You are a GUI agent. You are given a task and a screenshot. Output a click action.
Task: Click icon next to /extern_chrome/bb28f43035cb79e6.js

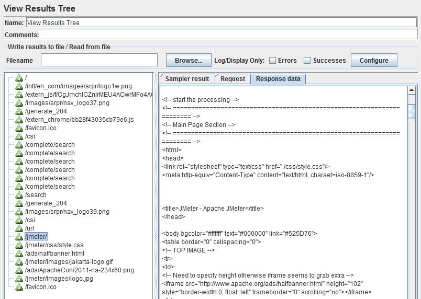[19, 120]
